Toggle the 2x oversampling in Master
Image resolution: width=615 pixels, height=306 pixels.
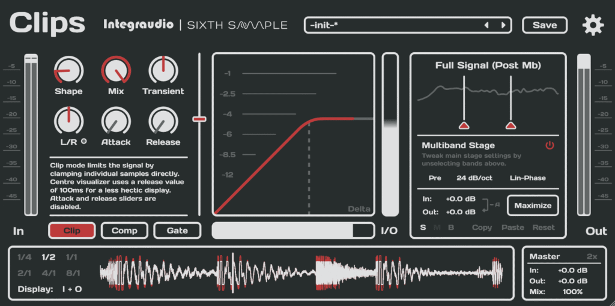592,256
